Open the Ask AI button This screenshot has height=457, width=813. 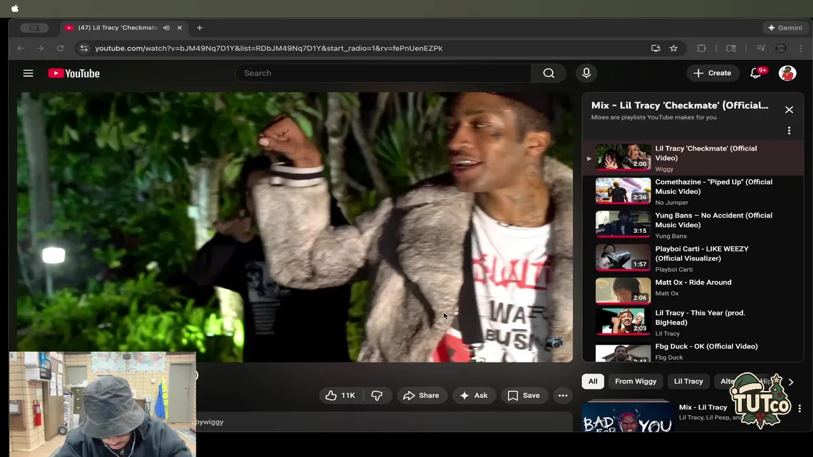pyautogui.click(x=474, y=395)
